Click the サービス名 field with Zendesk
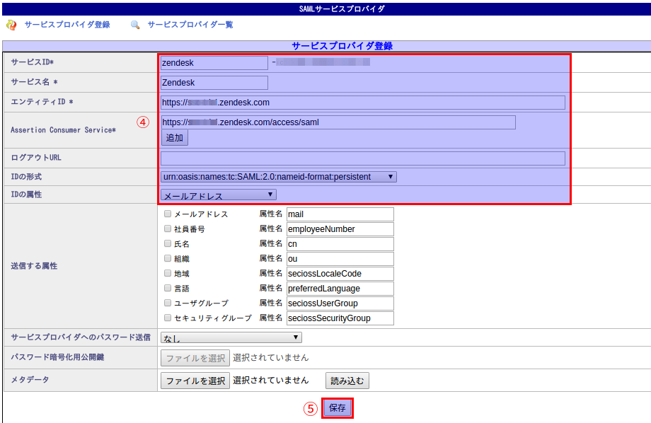This screenshot has width=651, height=423. (x=214, y=83)
